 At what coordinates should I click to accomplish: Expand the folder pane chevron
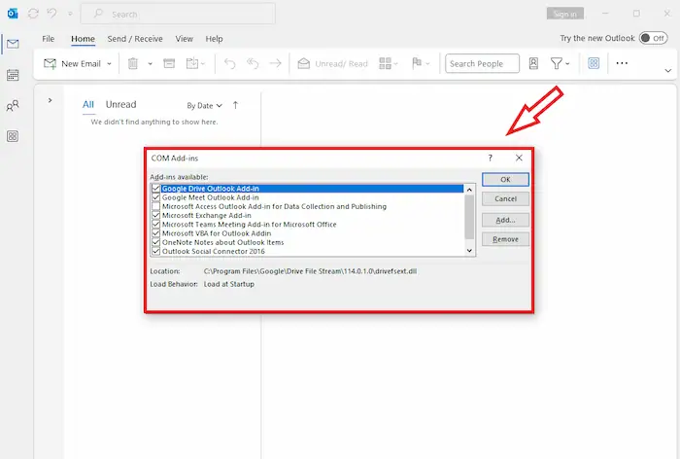[x=50, y=100]
